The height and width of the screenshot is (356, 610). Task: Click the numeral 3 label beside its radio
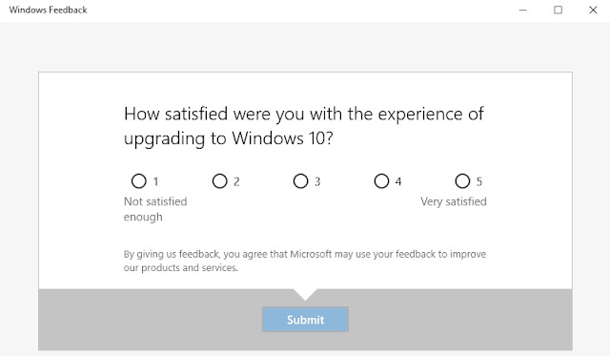pyautogui.click(x=317, y=181)
